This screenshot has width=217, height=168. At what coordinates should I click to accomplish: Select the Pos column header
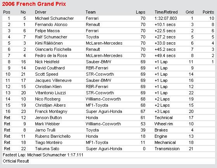tap(7, 12)
